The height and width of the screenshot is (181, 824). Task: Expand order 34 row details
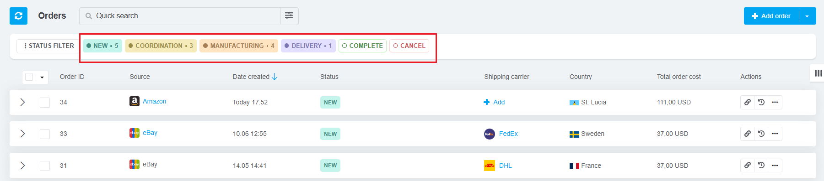pos(22,102)
